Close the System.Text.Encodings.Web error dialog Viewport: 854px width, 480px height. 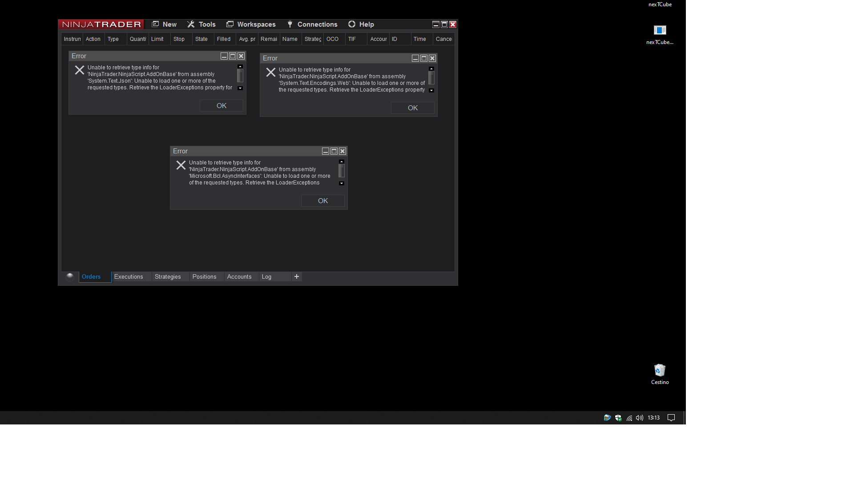(x=432, y=58)
